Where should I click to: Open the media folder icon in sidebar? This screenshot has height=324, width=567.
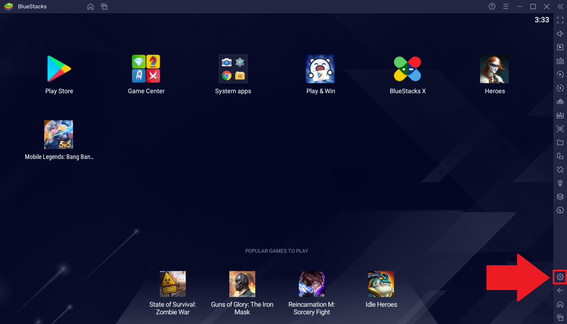coord(560,142)
